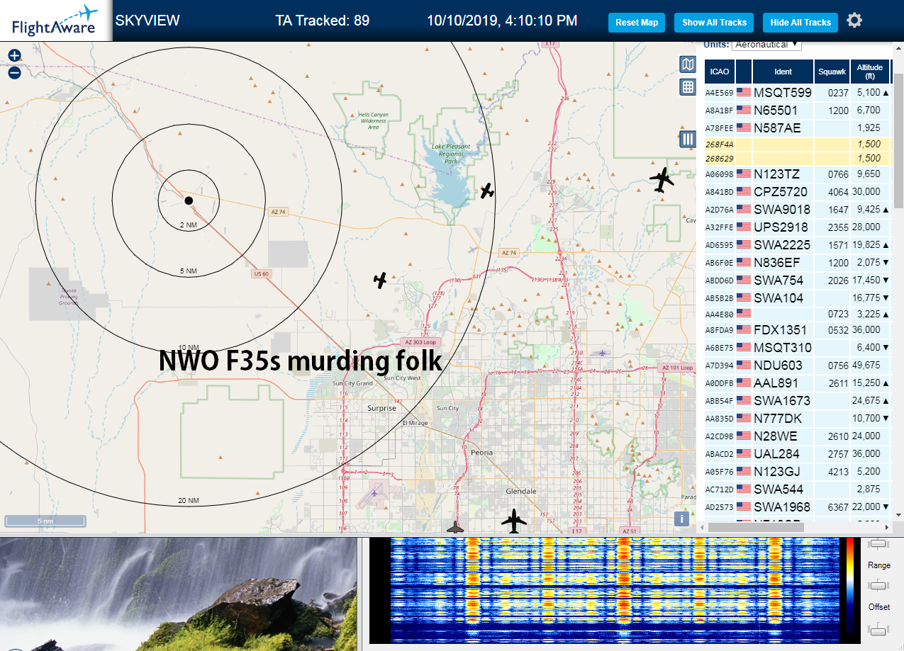Click the flag icon in the FDX1351 row
Viewport: 904px width, 651px height.
coord(744,329)
